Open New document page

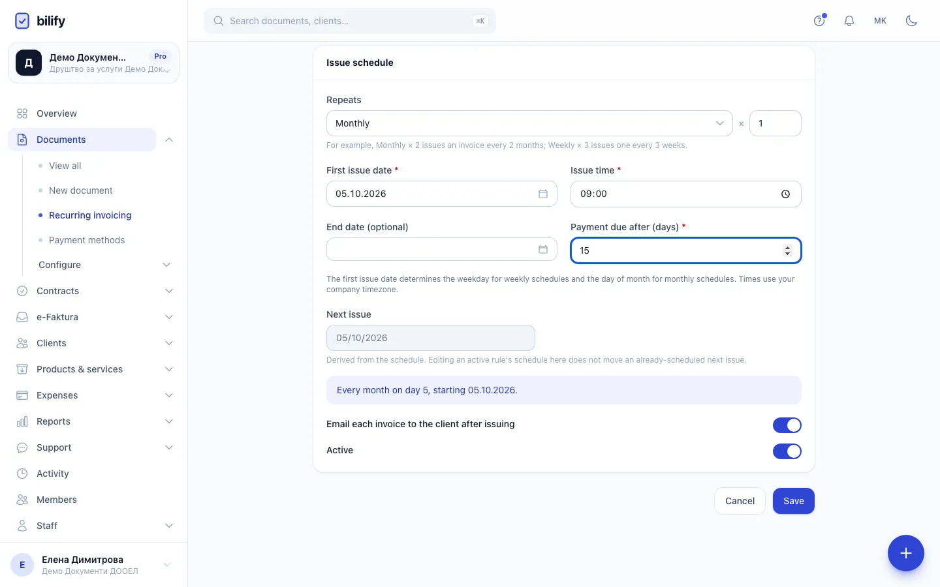point(81,190)
